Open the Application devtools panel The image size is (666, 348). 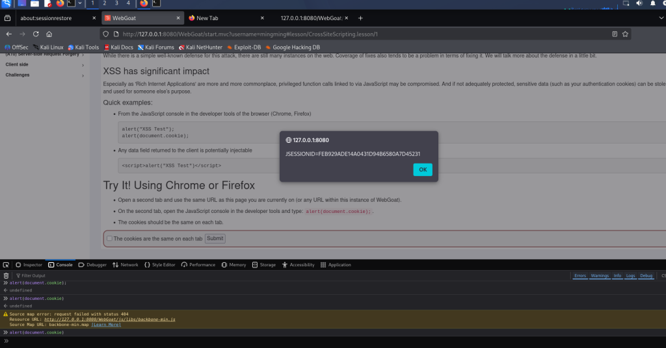click(336, 265)
